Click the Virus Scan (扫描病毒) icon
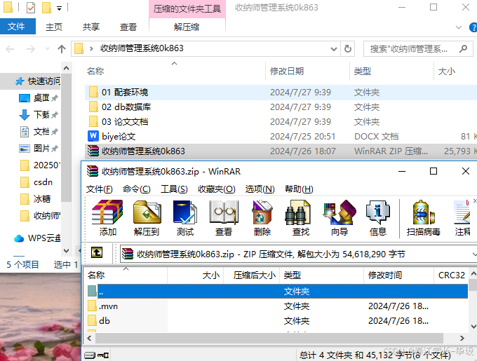 tap(424, 218)
